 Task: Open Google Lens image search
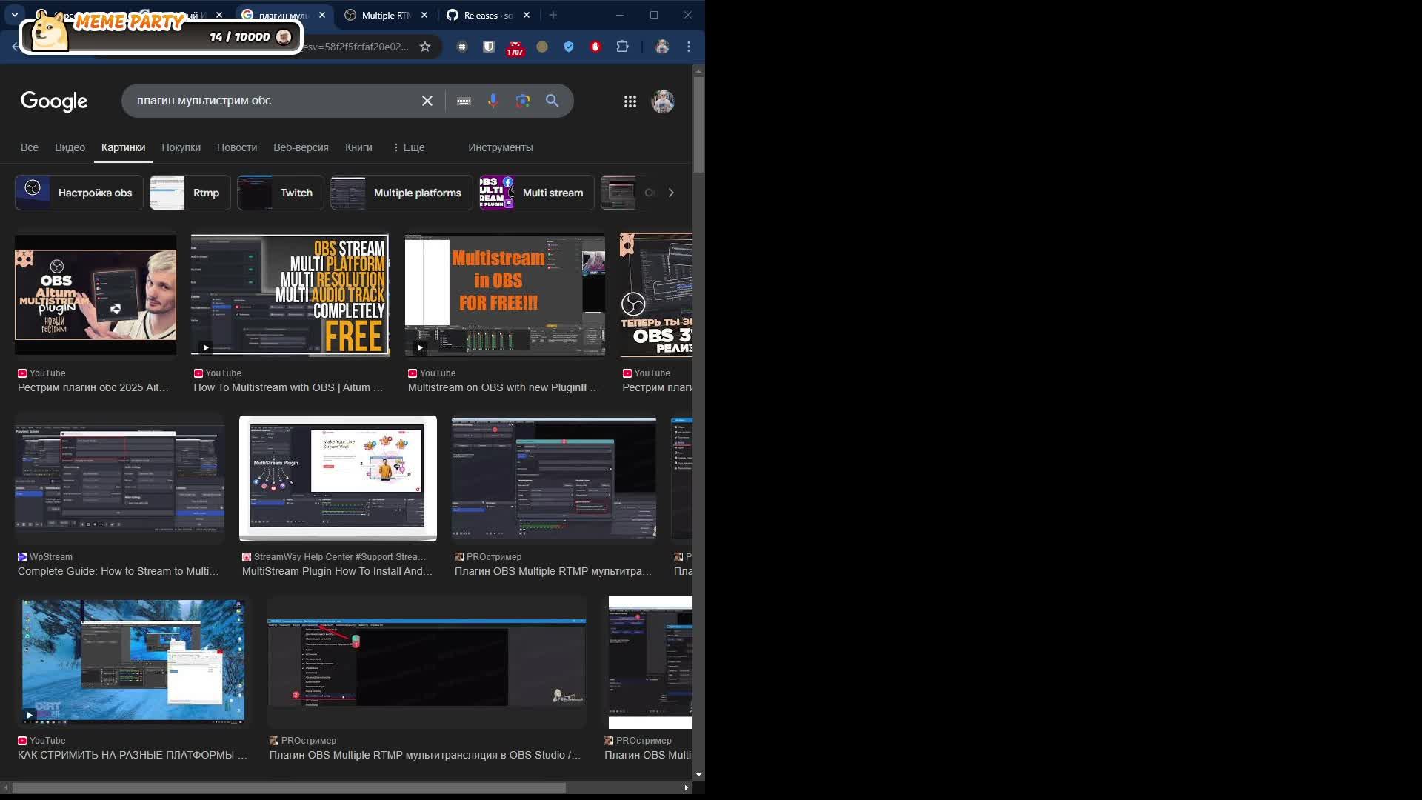pos(523,101)
